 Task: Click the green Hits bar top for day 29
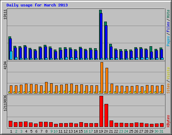151,49
